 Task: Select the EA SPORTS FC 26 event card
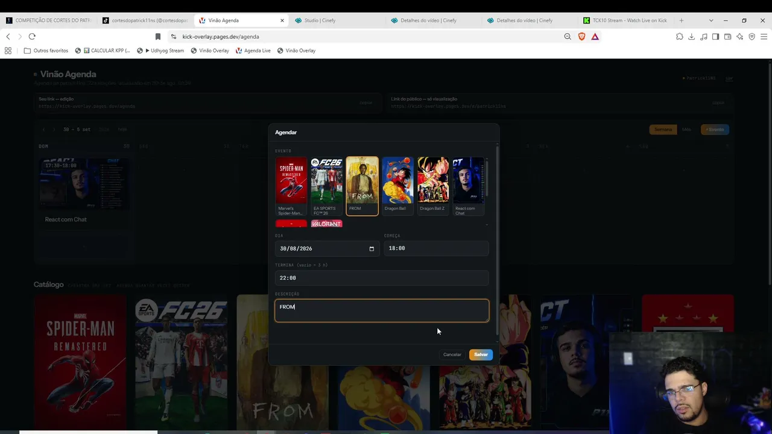326,186
